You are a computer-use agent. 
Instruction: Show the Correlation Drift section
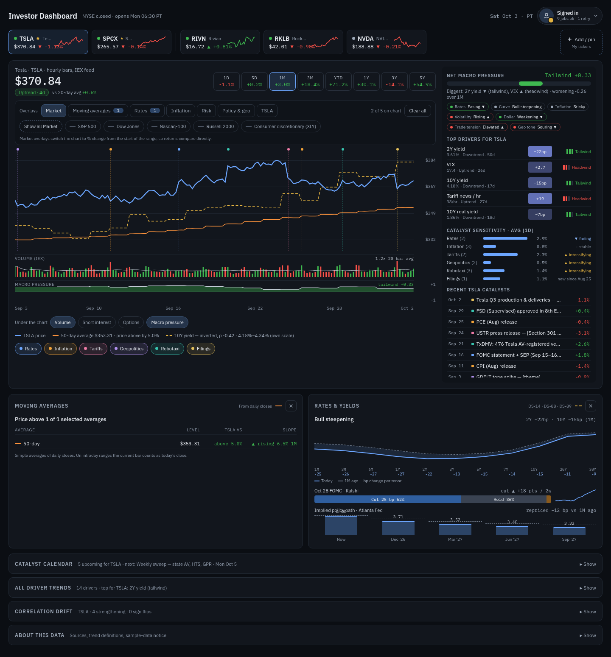pyautogui.click(x=588, y=612)
